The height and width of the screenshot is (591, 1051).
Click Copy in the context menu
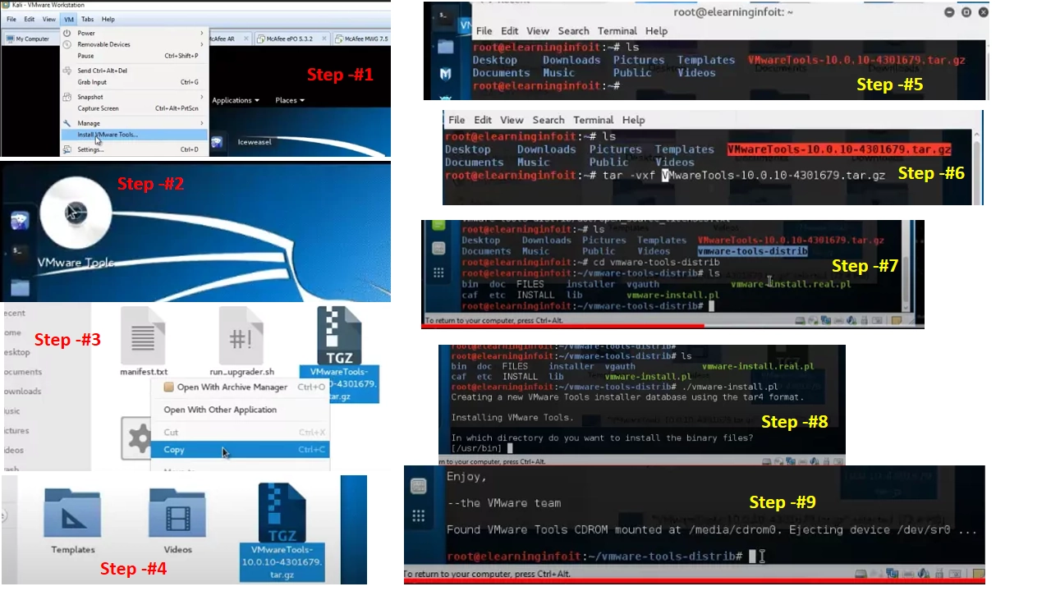(240, 450)
